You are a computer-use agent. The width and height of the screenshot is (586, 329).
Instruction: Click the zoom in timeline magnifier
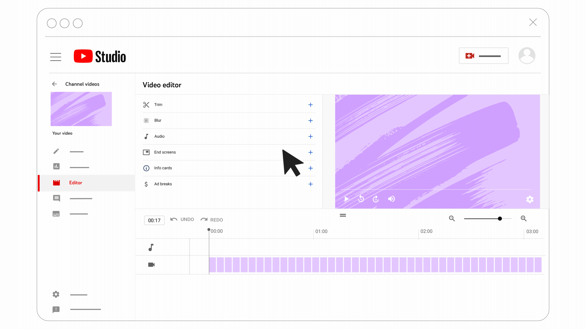(524, 218)
